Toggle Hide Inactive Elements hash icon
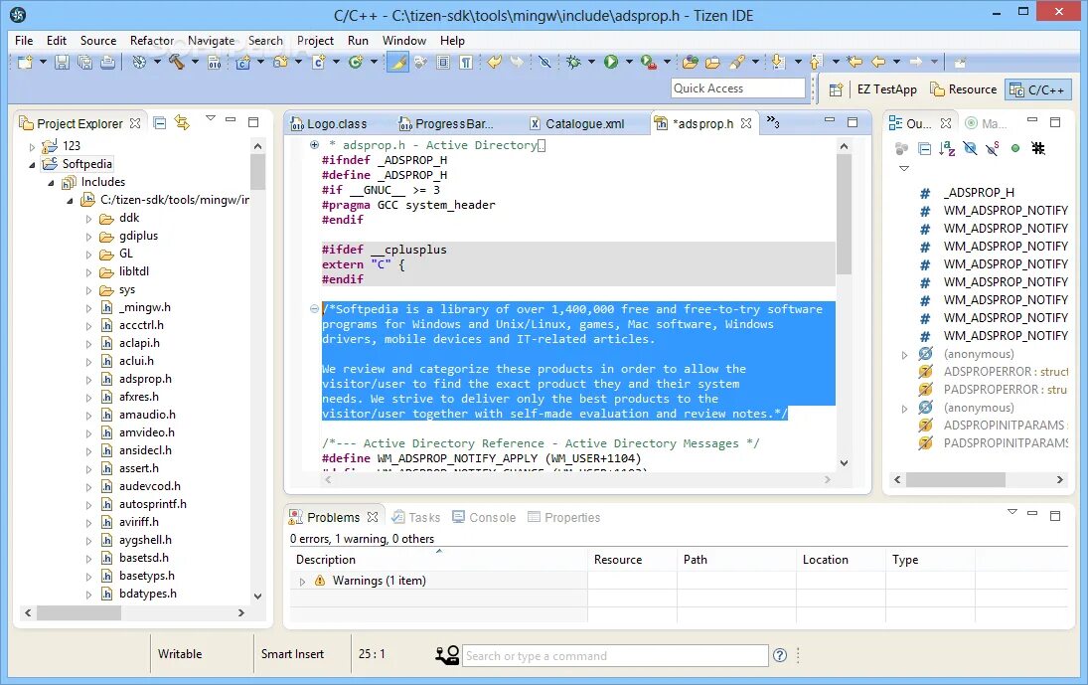 click(x=1038, y=148)
